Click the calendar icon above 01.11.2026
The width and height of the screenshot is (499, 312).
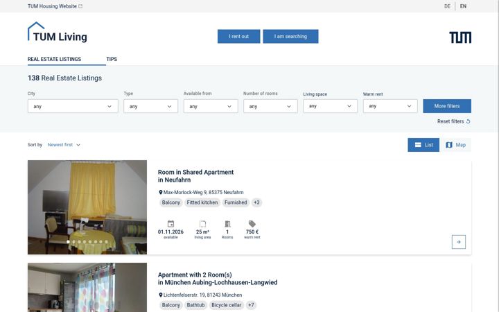coord(170,224)
